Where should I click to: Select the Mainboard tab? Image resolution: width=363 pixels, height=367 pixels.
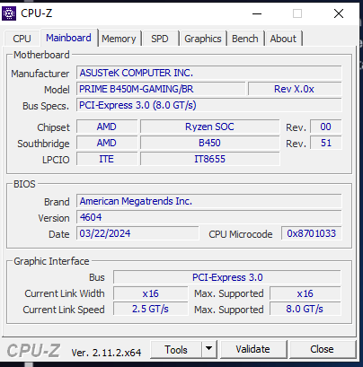tap(68, 38)
